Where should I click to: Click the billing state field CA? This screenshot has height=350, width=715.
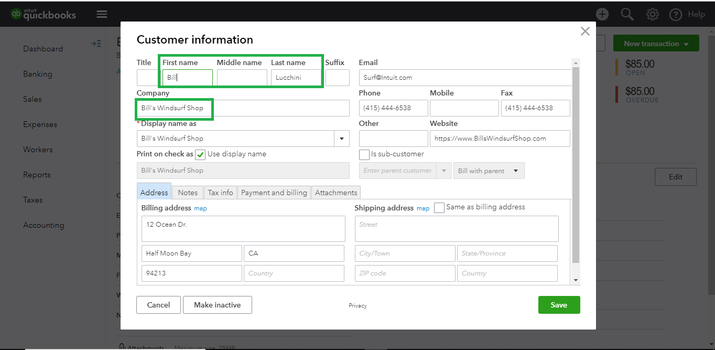click(x=294, y=253)
